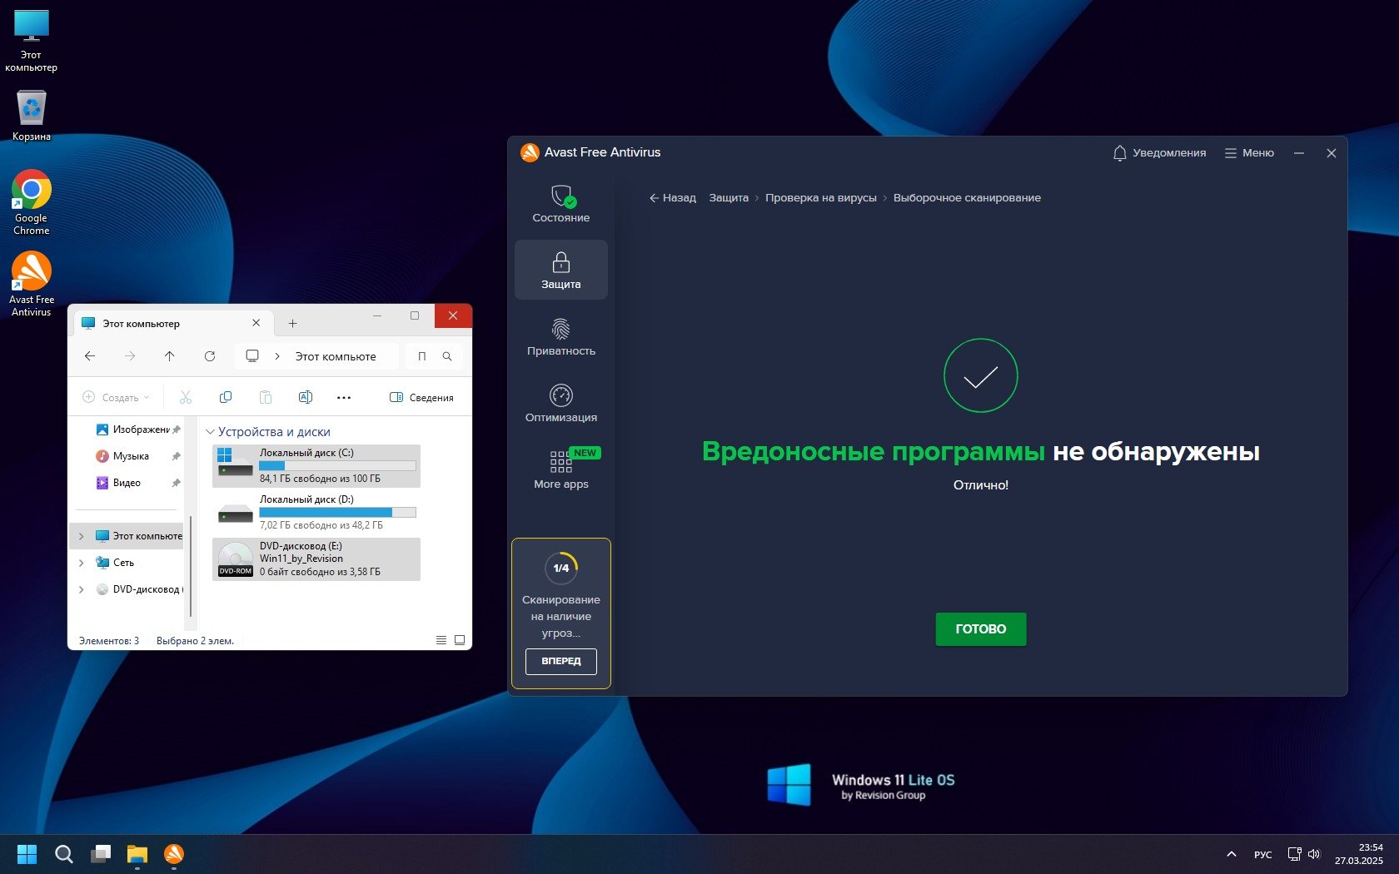Toggle the Сведения details pane

[x=421, y=398]
